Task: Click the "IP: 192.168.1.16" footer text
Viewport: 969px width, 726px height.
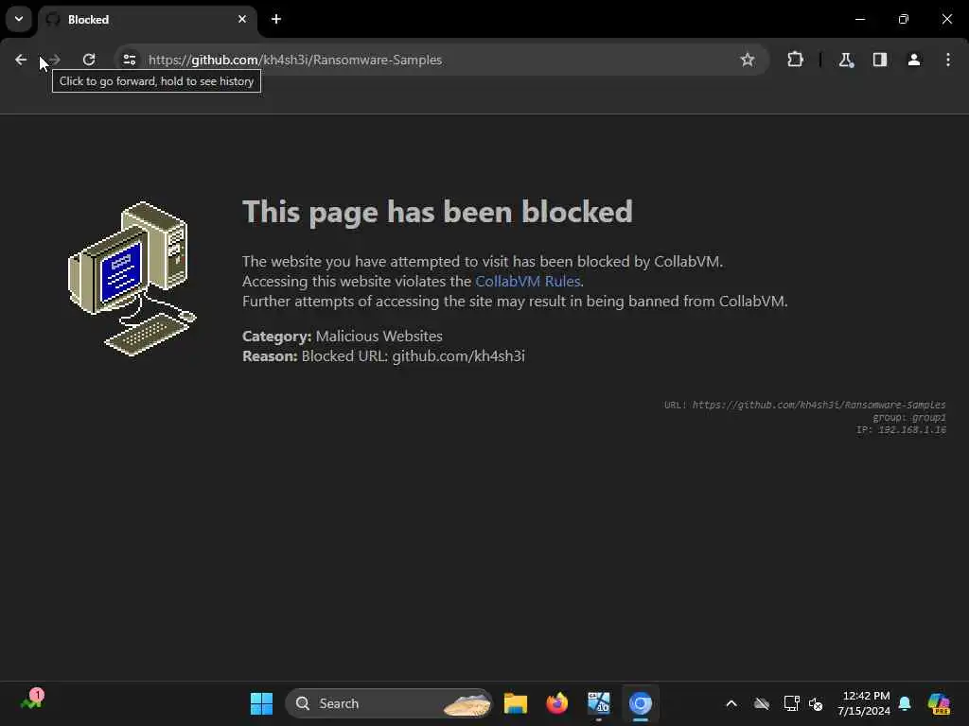Action: (x=901, y=430)
